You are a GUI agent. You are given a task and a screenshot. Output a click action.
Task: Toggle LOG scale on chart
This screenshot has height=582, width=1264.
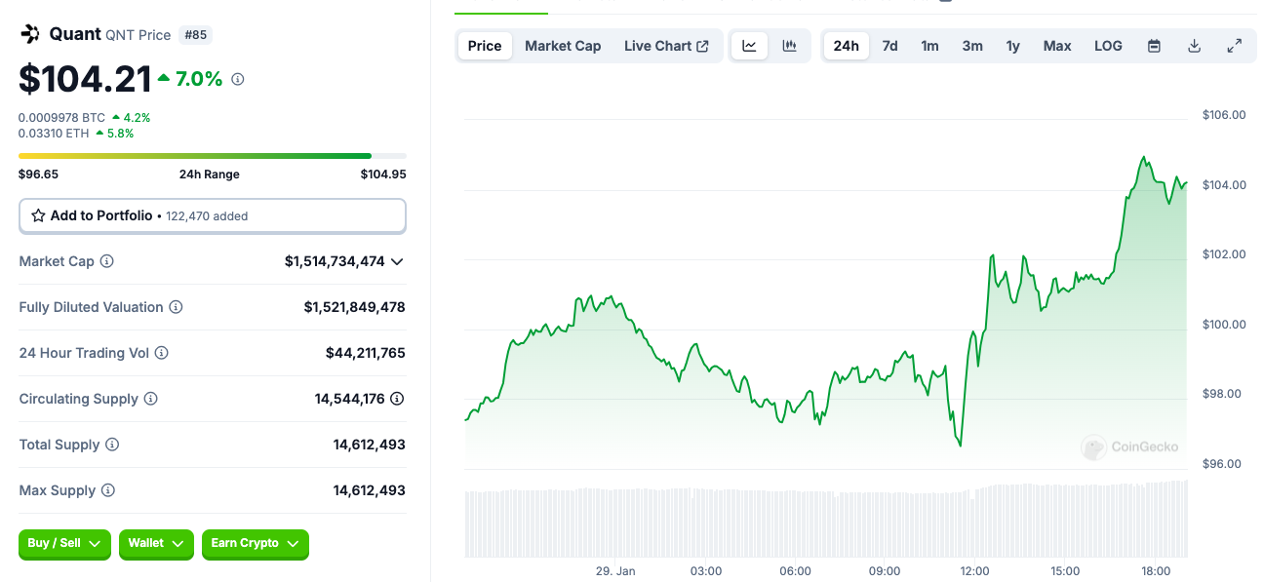[x=1108, y=46]
